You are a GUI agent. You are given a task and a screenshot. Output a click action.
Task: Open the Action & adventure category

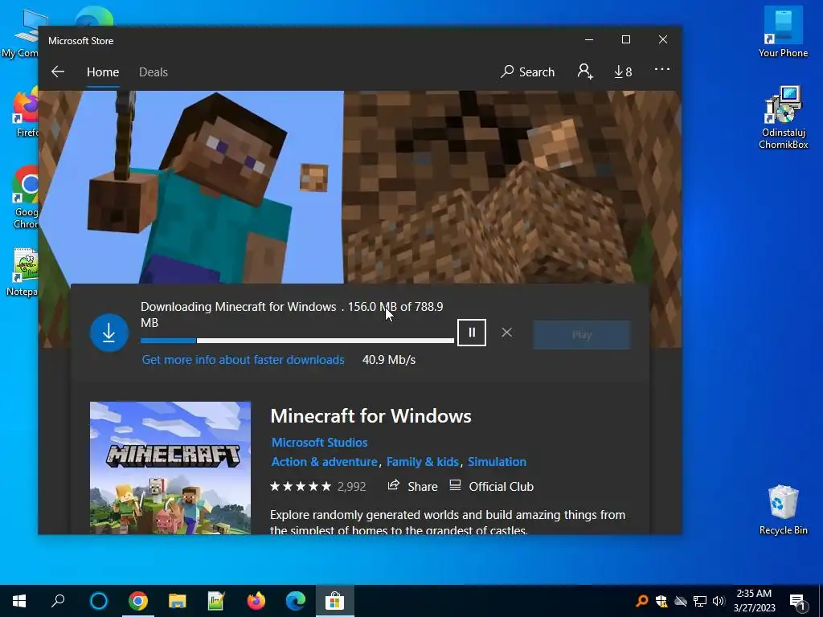324,462
